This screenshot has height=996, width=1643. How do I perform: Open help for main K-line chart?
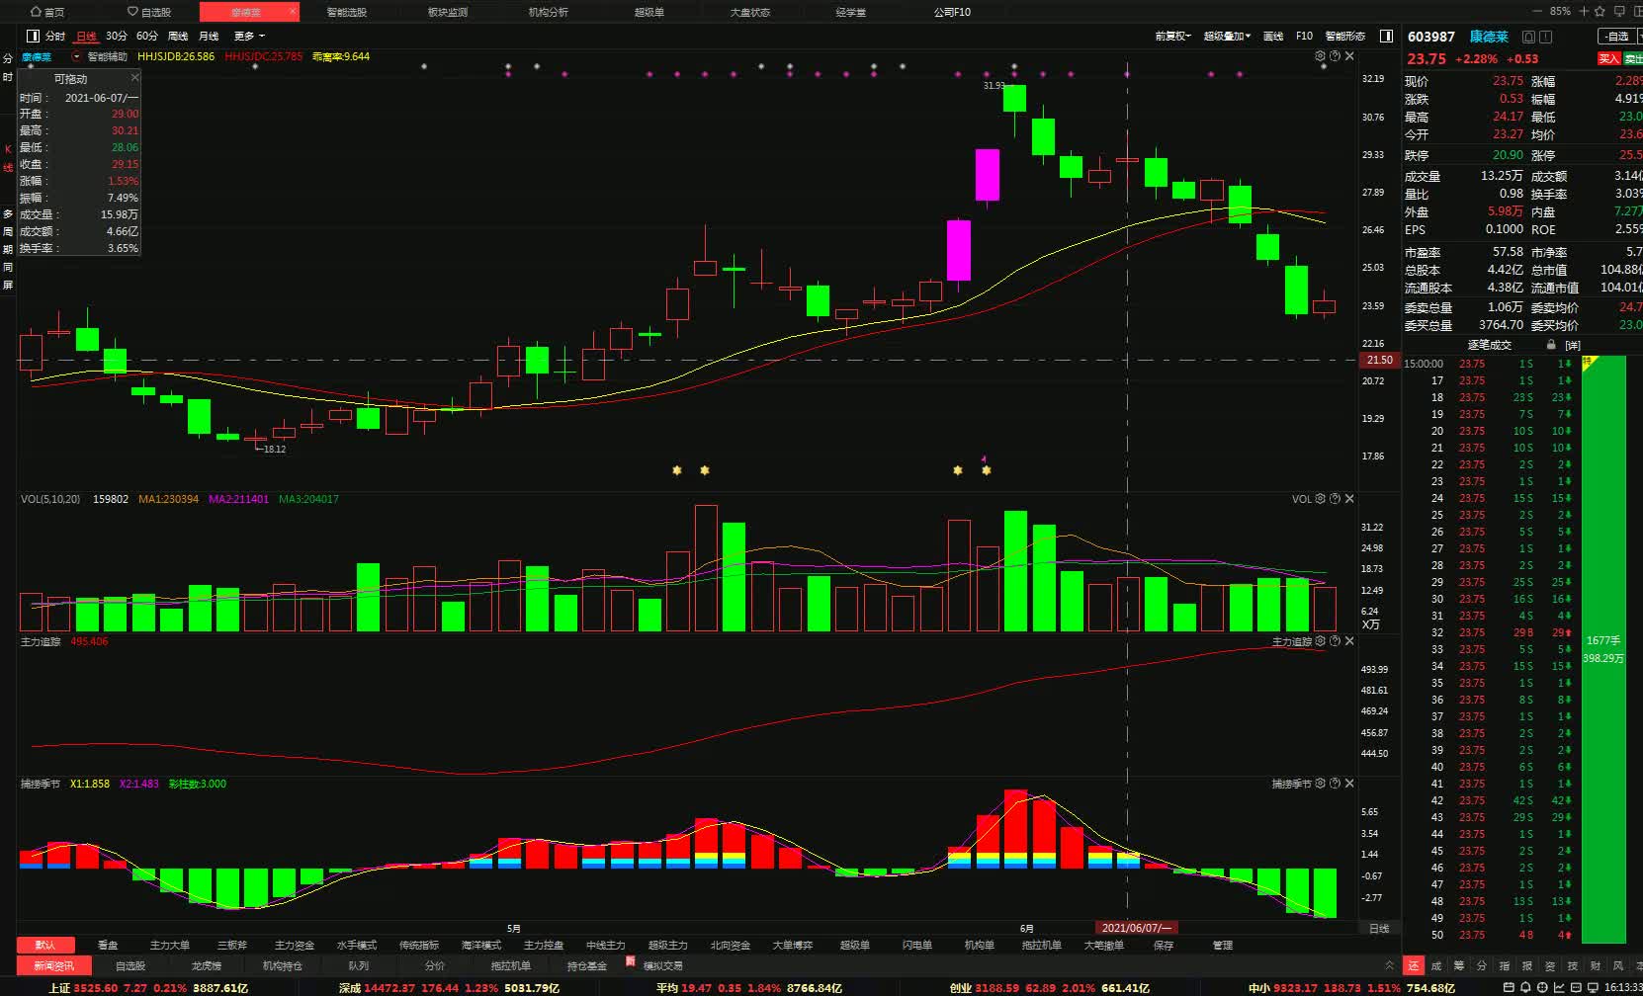[x=1335, y=56]
